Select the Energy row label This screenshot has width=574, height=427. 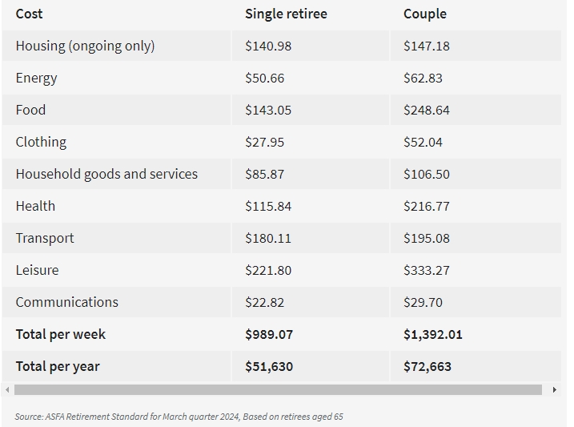coord(36,78)
